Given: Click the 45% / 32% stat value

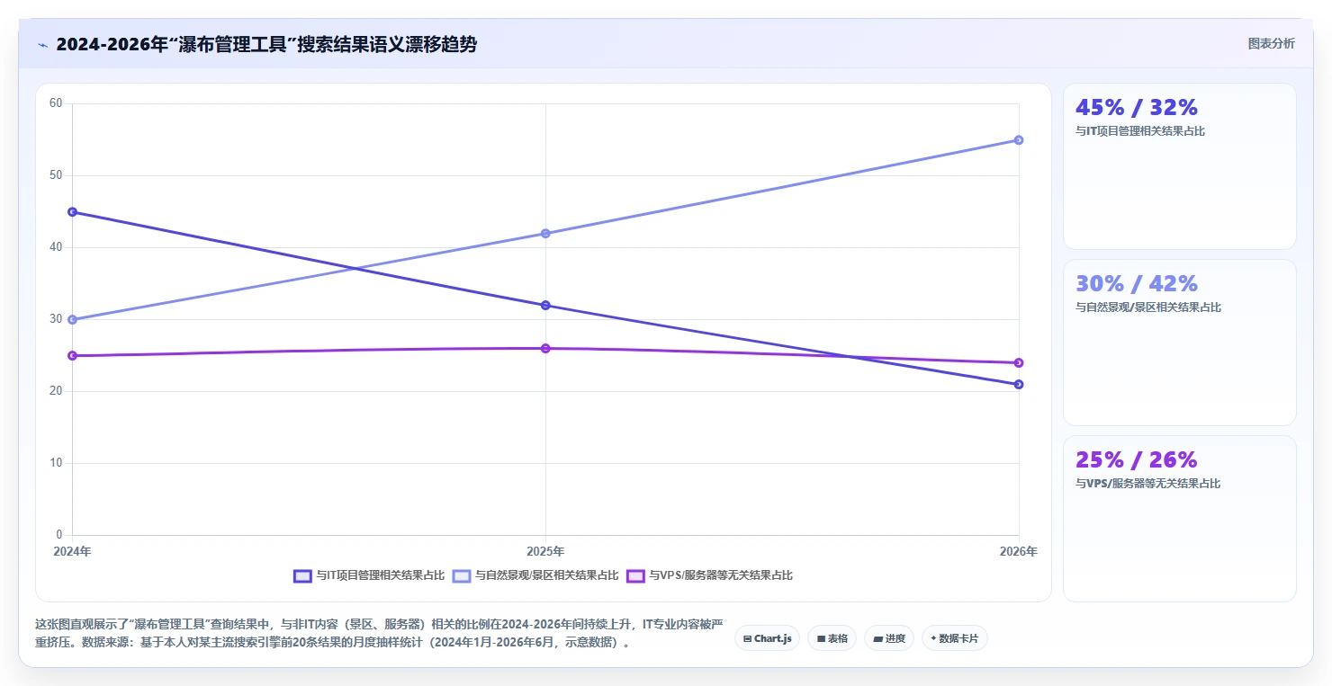Looking at the screenshot, I should click(x=1137, y=108).
